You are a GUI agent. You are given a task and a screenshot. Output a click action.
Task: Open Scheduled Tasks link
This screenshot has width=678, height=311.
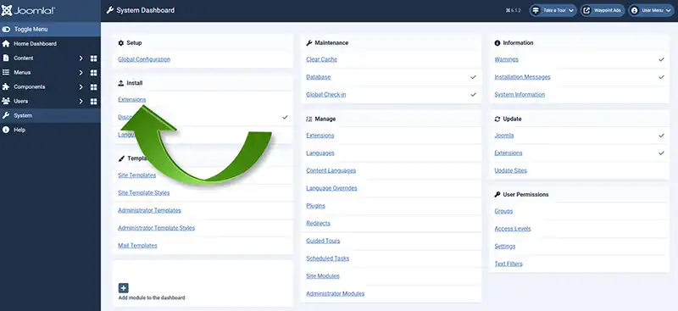pos(327,258)
